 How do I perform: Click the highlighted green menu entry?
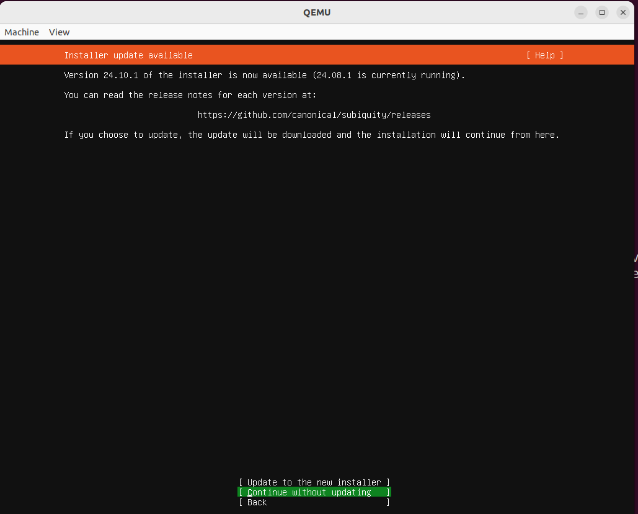[314, 492]
